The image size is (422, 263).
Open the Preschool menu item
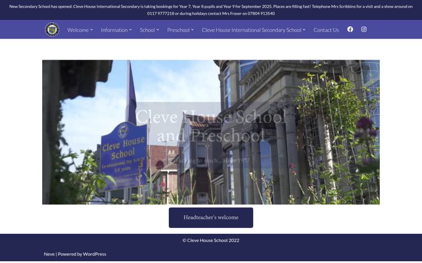pyautogui.click(x=178, y=30)
